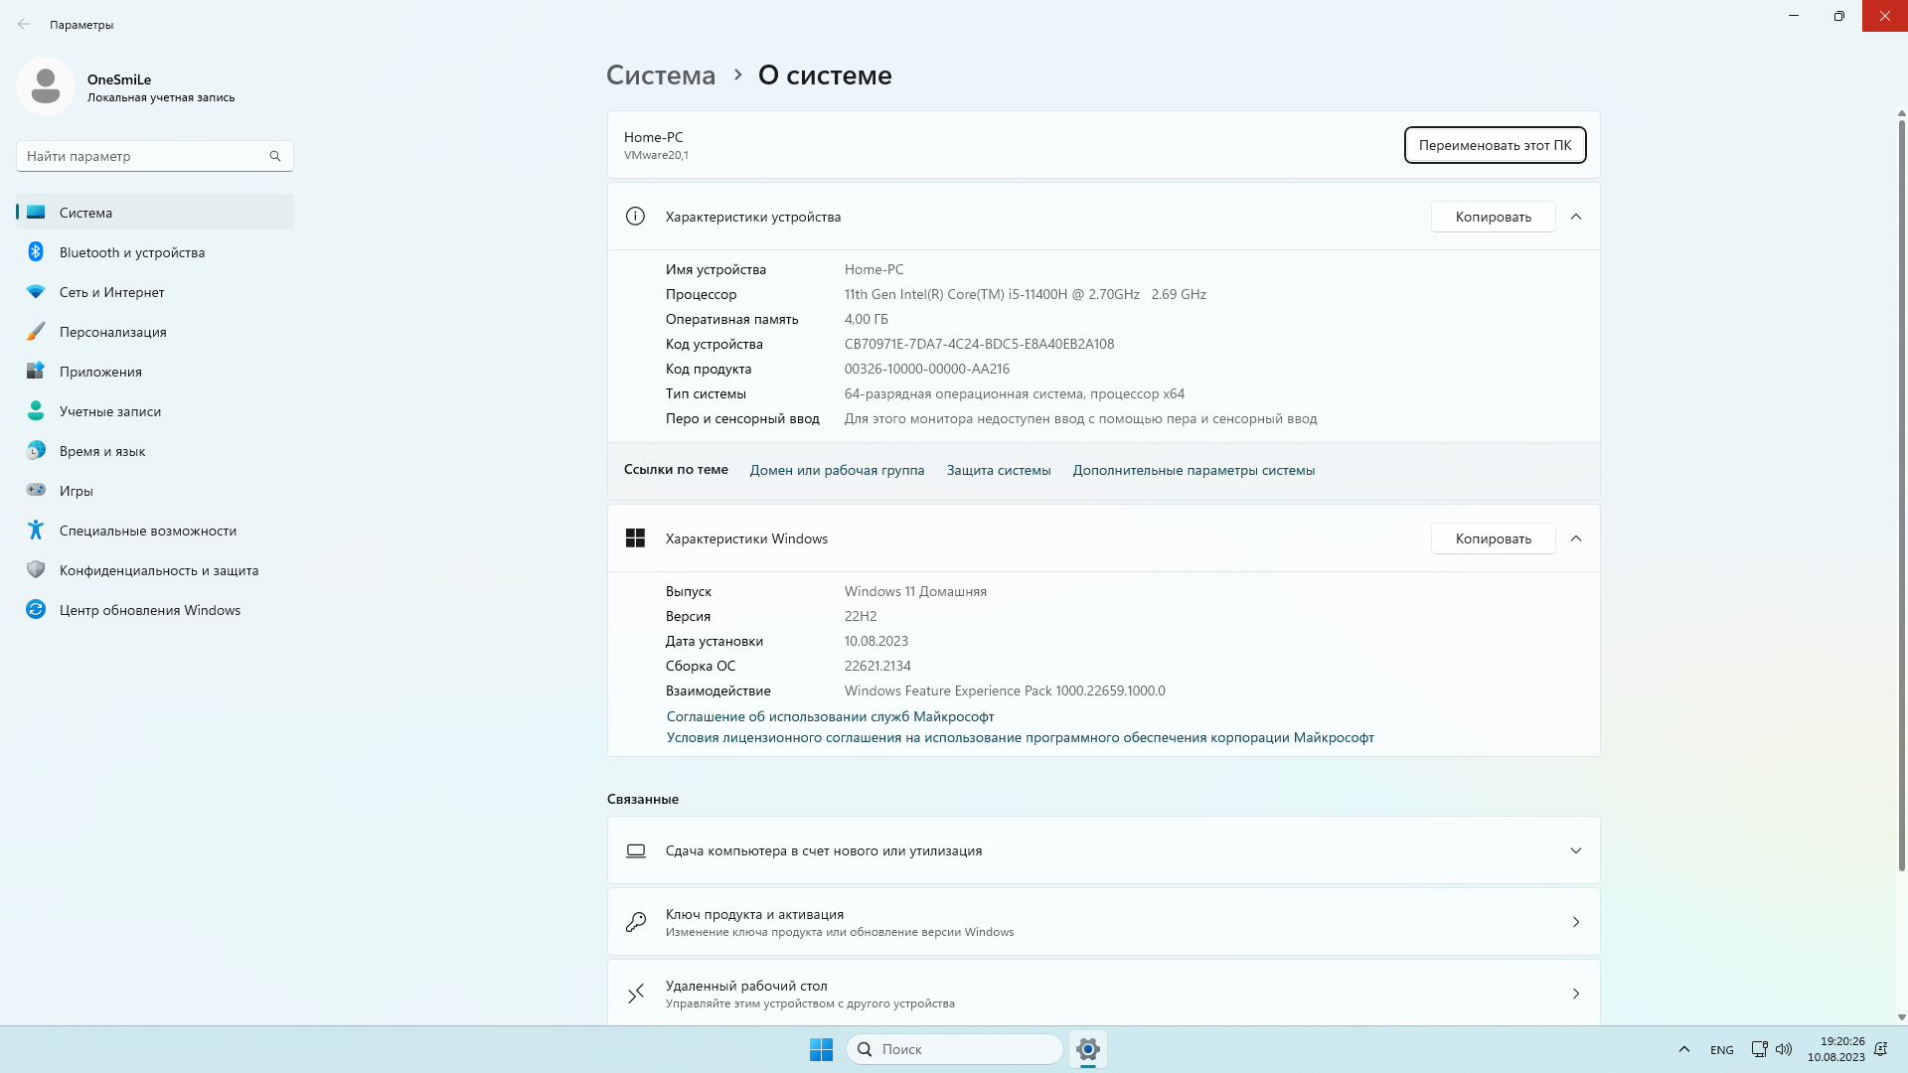Open Центр обновления Windows update icon
Viewport: 1908px width, 1073px height.
pos(36,610)
